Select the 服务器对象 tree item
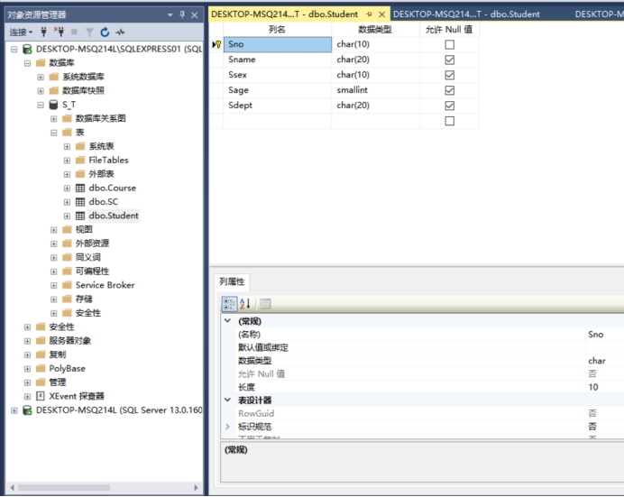This screenshot has width=624, height=497. click(x=70, y=341)
